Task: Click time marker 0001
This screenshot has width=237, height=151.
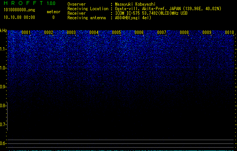Action: (x=26, y=32)
